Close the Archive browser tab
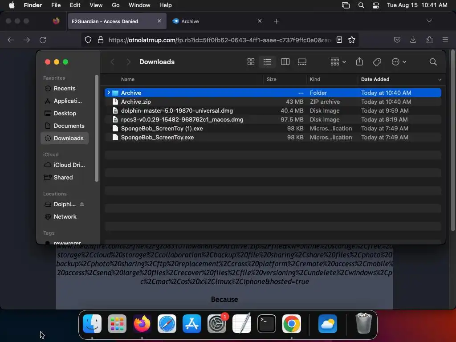The image size is (456, 342). click(x=260, y=21)
